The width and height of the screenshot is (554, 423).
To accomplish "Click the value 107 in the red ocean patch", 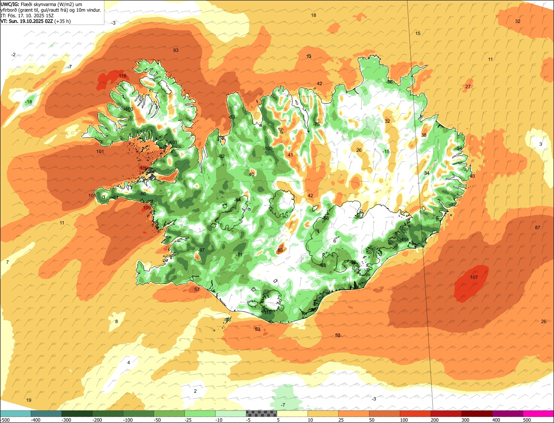I will tap(474, 277).
